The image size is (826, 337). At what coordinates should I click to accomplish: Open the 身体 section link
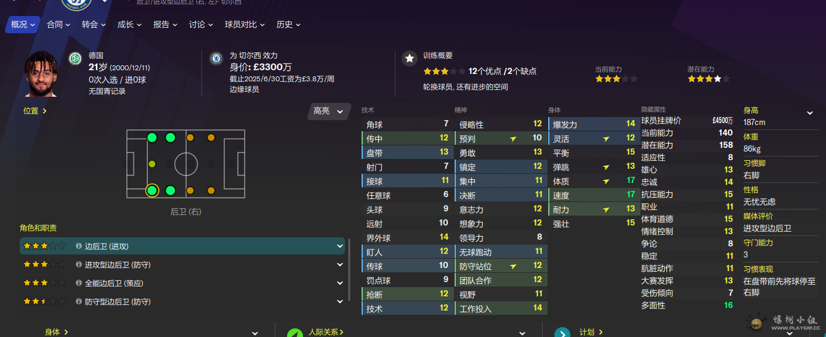coord(56,332)
